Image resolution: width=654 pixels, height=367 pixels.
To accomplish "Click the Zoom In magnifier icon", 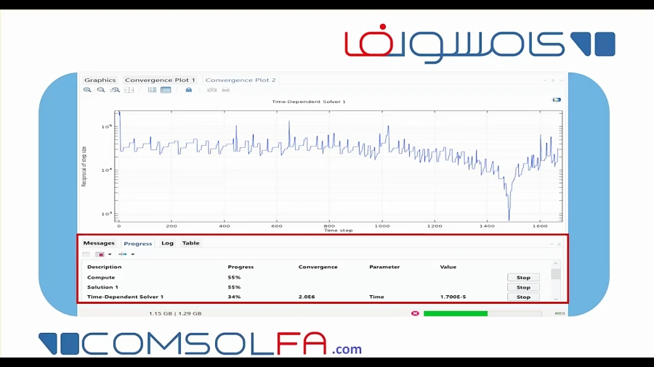I will coord(87,90).
